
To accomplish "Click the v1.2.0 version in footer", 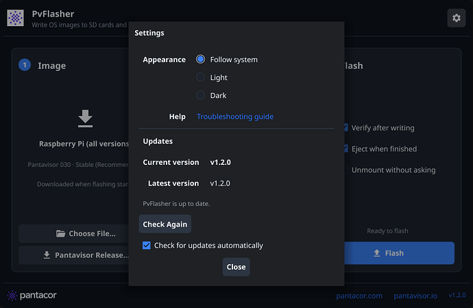I will (457, 295).
